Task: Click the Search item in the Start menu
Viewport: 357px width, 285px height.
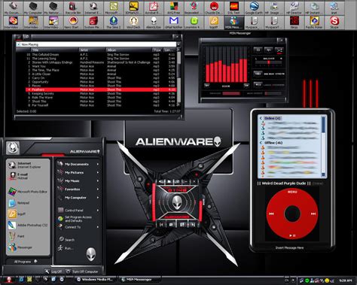Action: pos(67,240)
